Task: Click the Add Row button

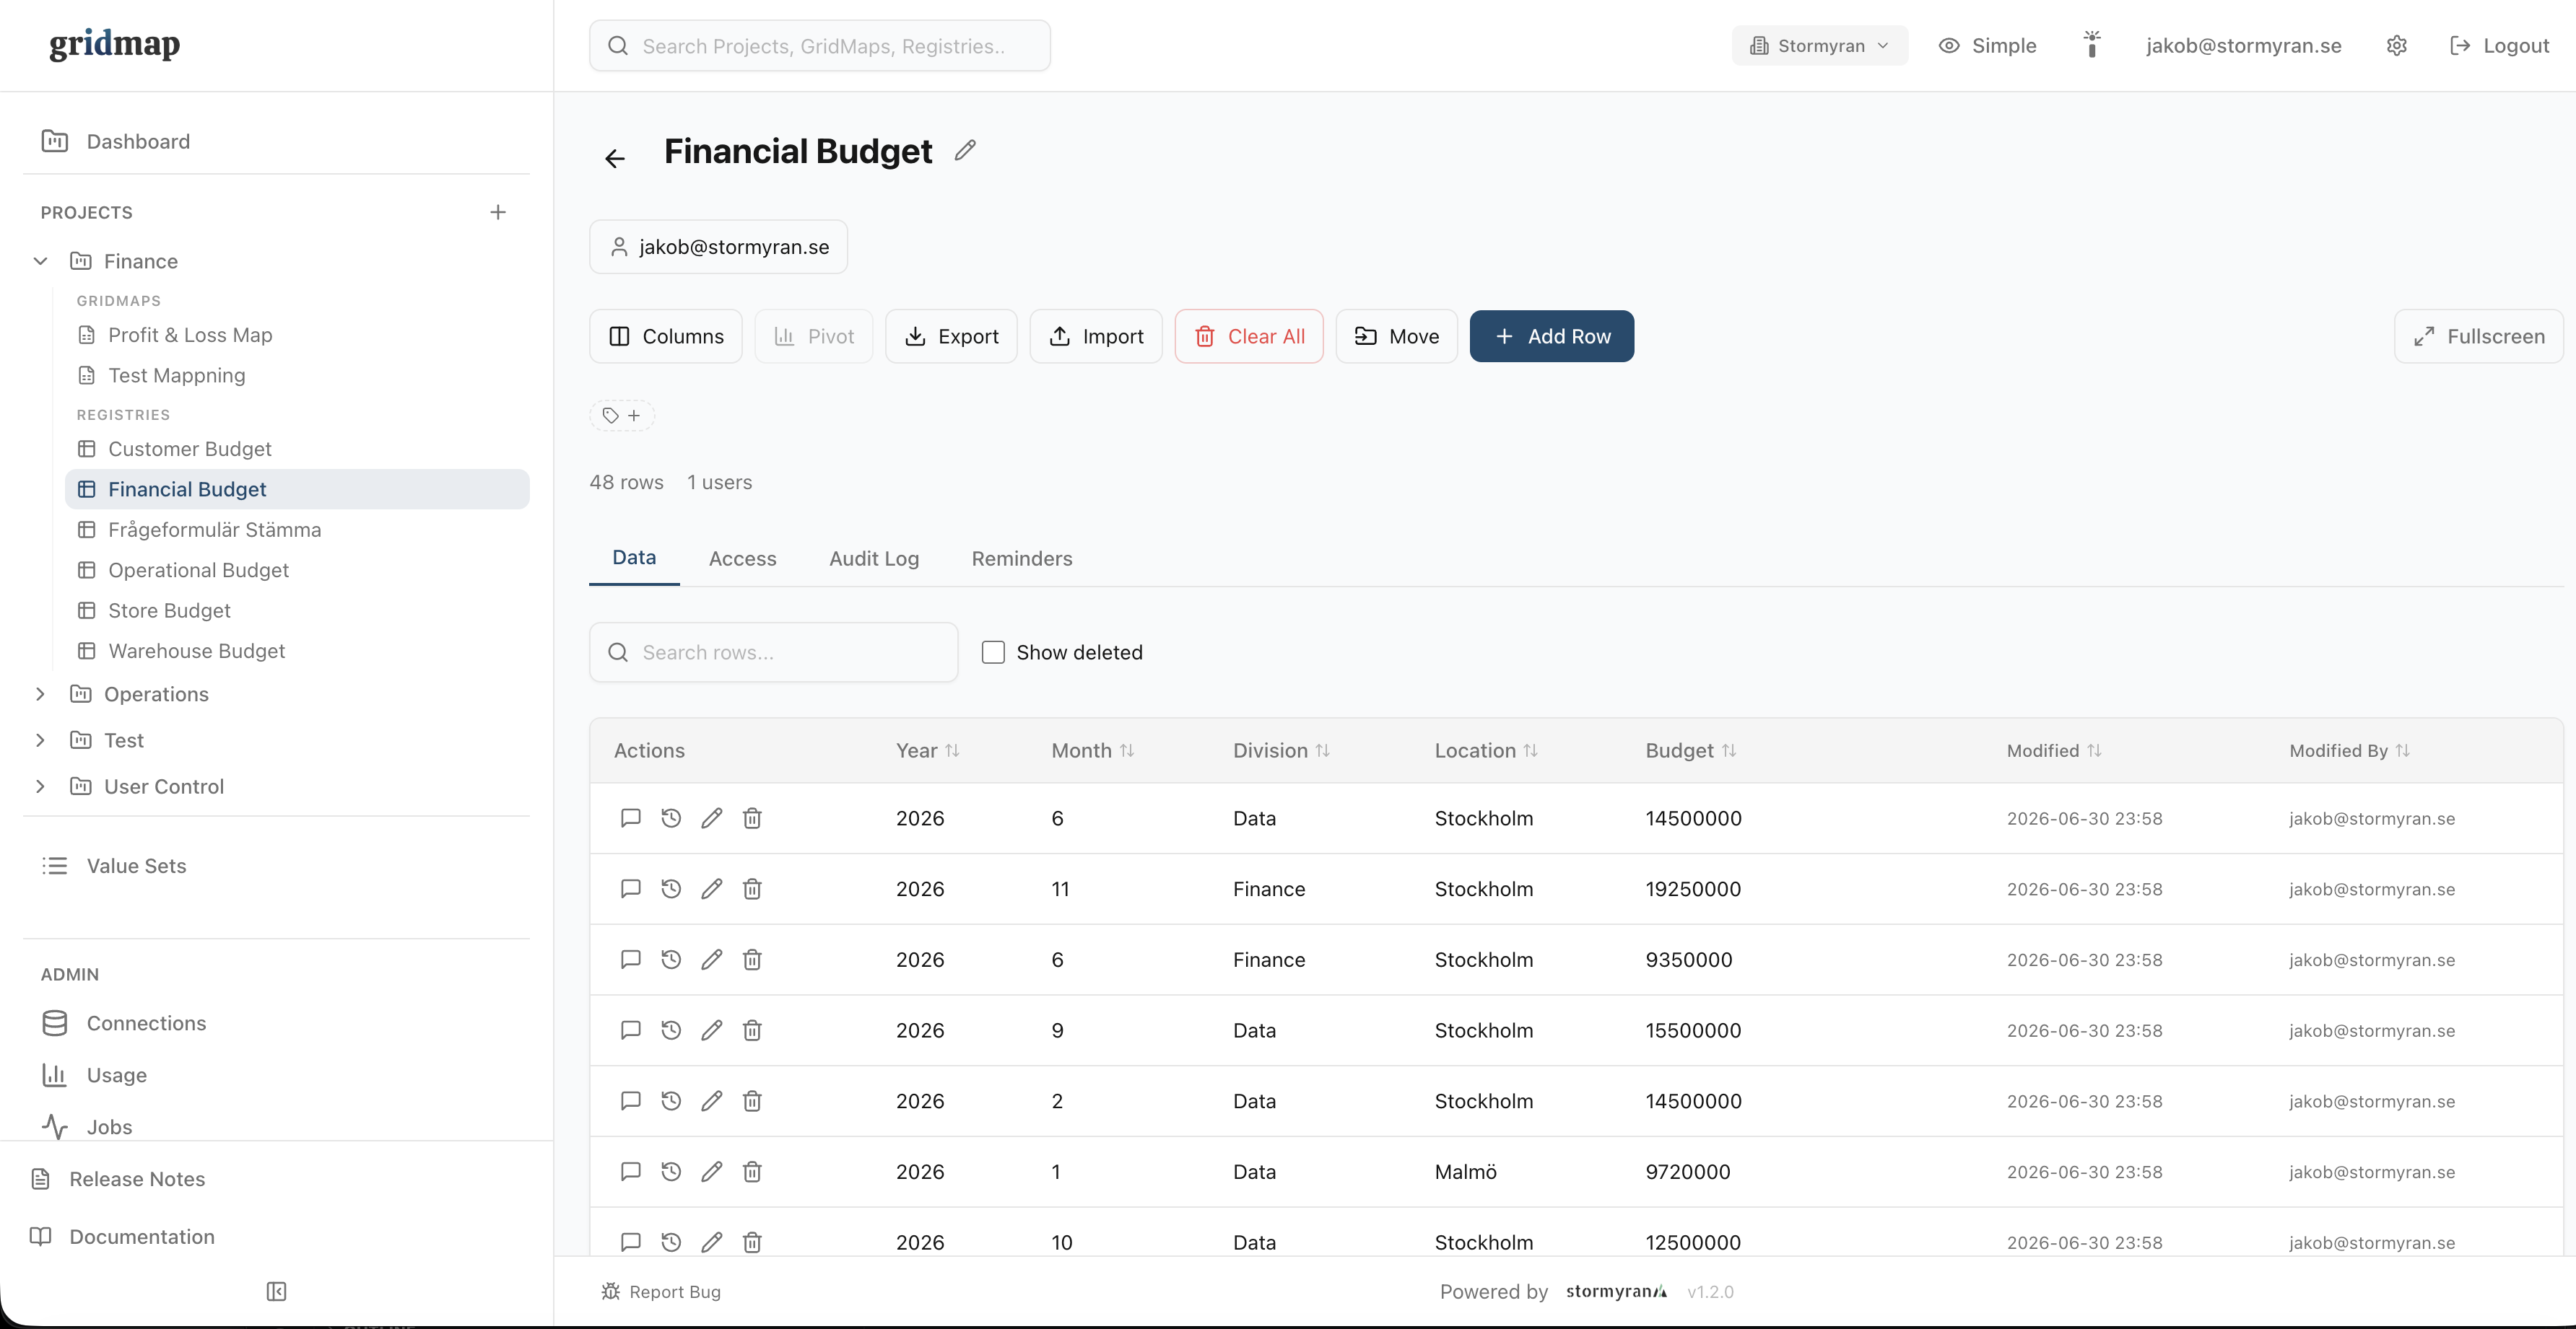Action: (x=1551, y=337)
